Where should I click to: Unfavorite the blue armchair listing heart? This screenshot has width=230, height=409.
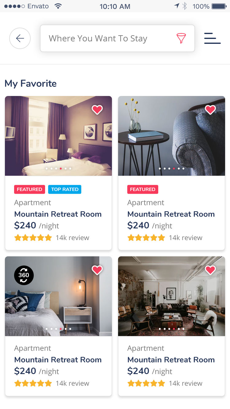pos(210,109)
